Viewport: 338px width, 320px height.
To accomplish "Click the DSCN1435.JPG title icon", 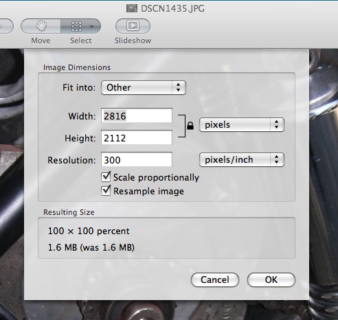I will (132, 8).
